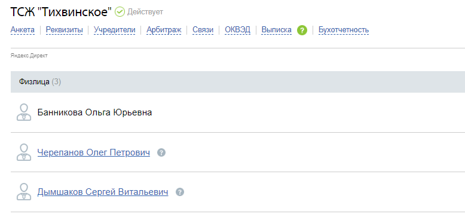Open the Черепанов Олег Петрович profile link
Screen dimensions: 465x223
point(94,152)
